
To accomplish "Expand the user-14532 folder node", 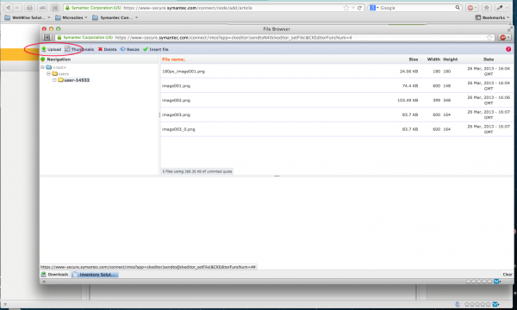I will 54,80.
